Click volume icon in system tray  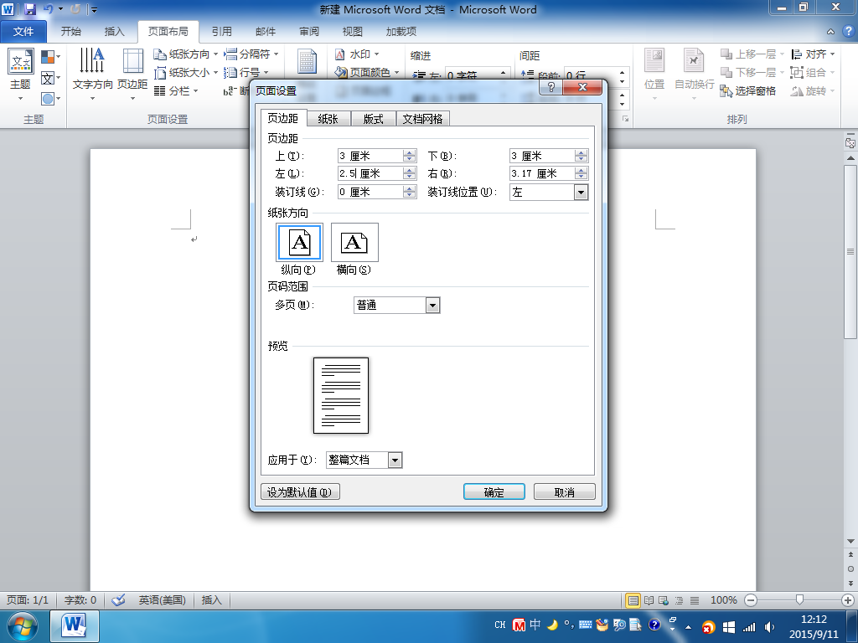coord(769,627)
